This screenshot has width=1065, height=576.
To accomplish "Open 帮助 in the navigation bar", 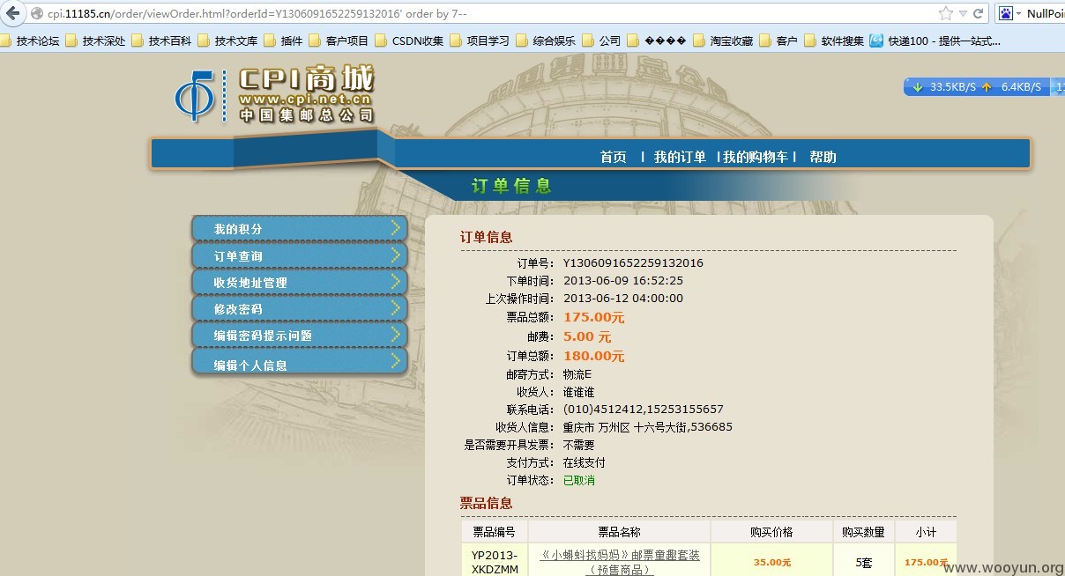I will click(x=823, y=157).
